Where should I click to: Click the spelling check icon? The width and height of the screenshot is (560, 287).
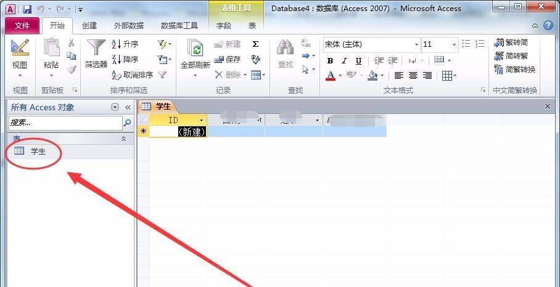tap(255, 59)
